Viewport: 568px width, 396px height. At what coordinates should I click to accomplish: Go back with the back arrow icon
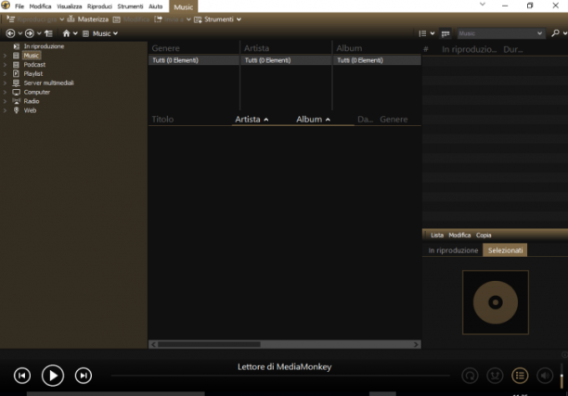[x=10, y=33]
